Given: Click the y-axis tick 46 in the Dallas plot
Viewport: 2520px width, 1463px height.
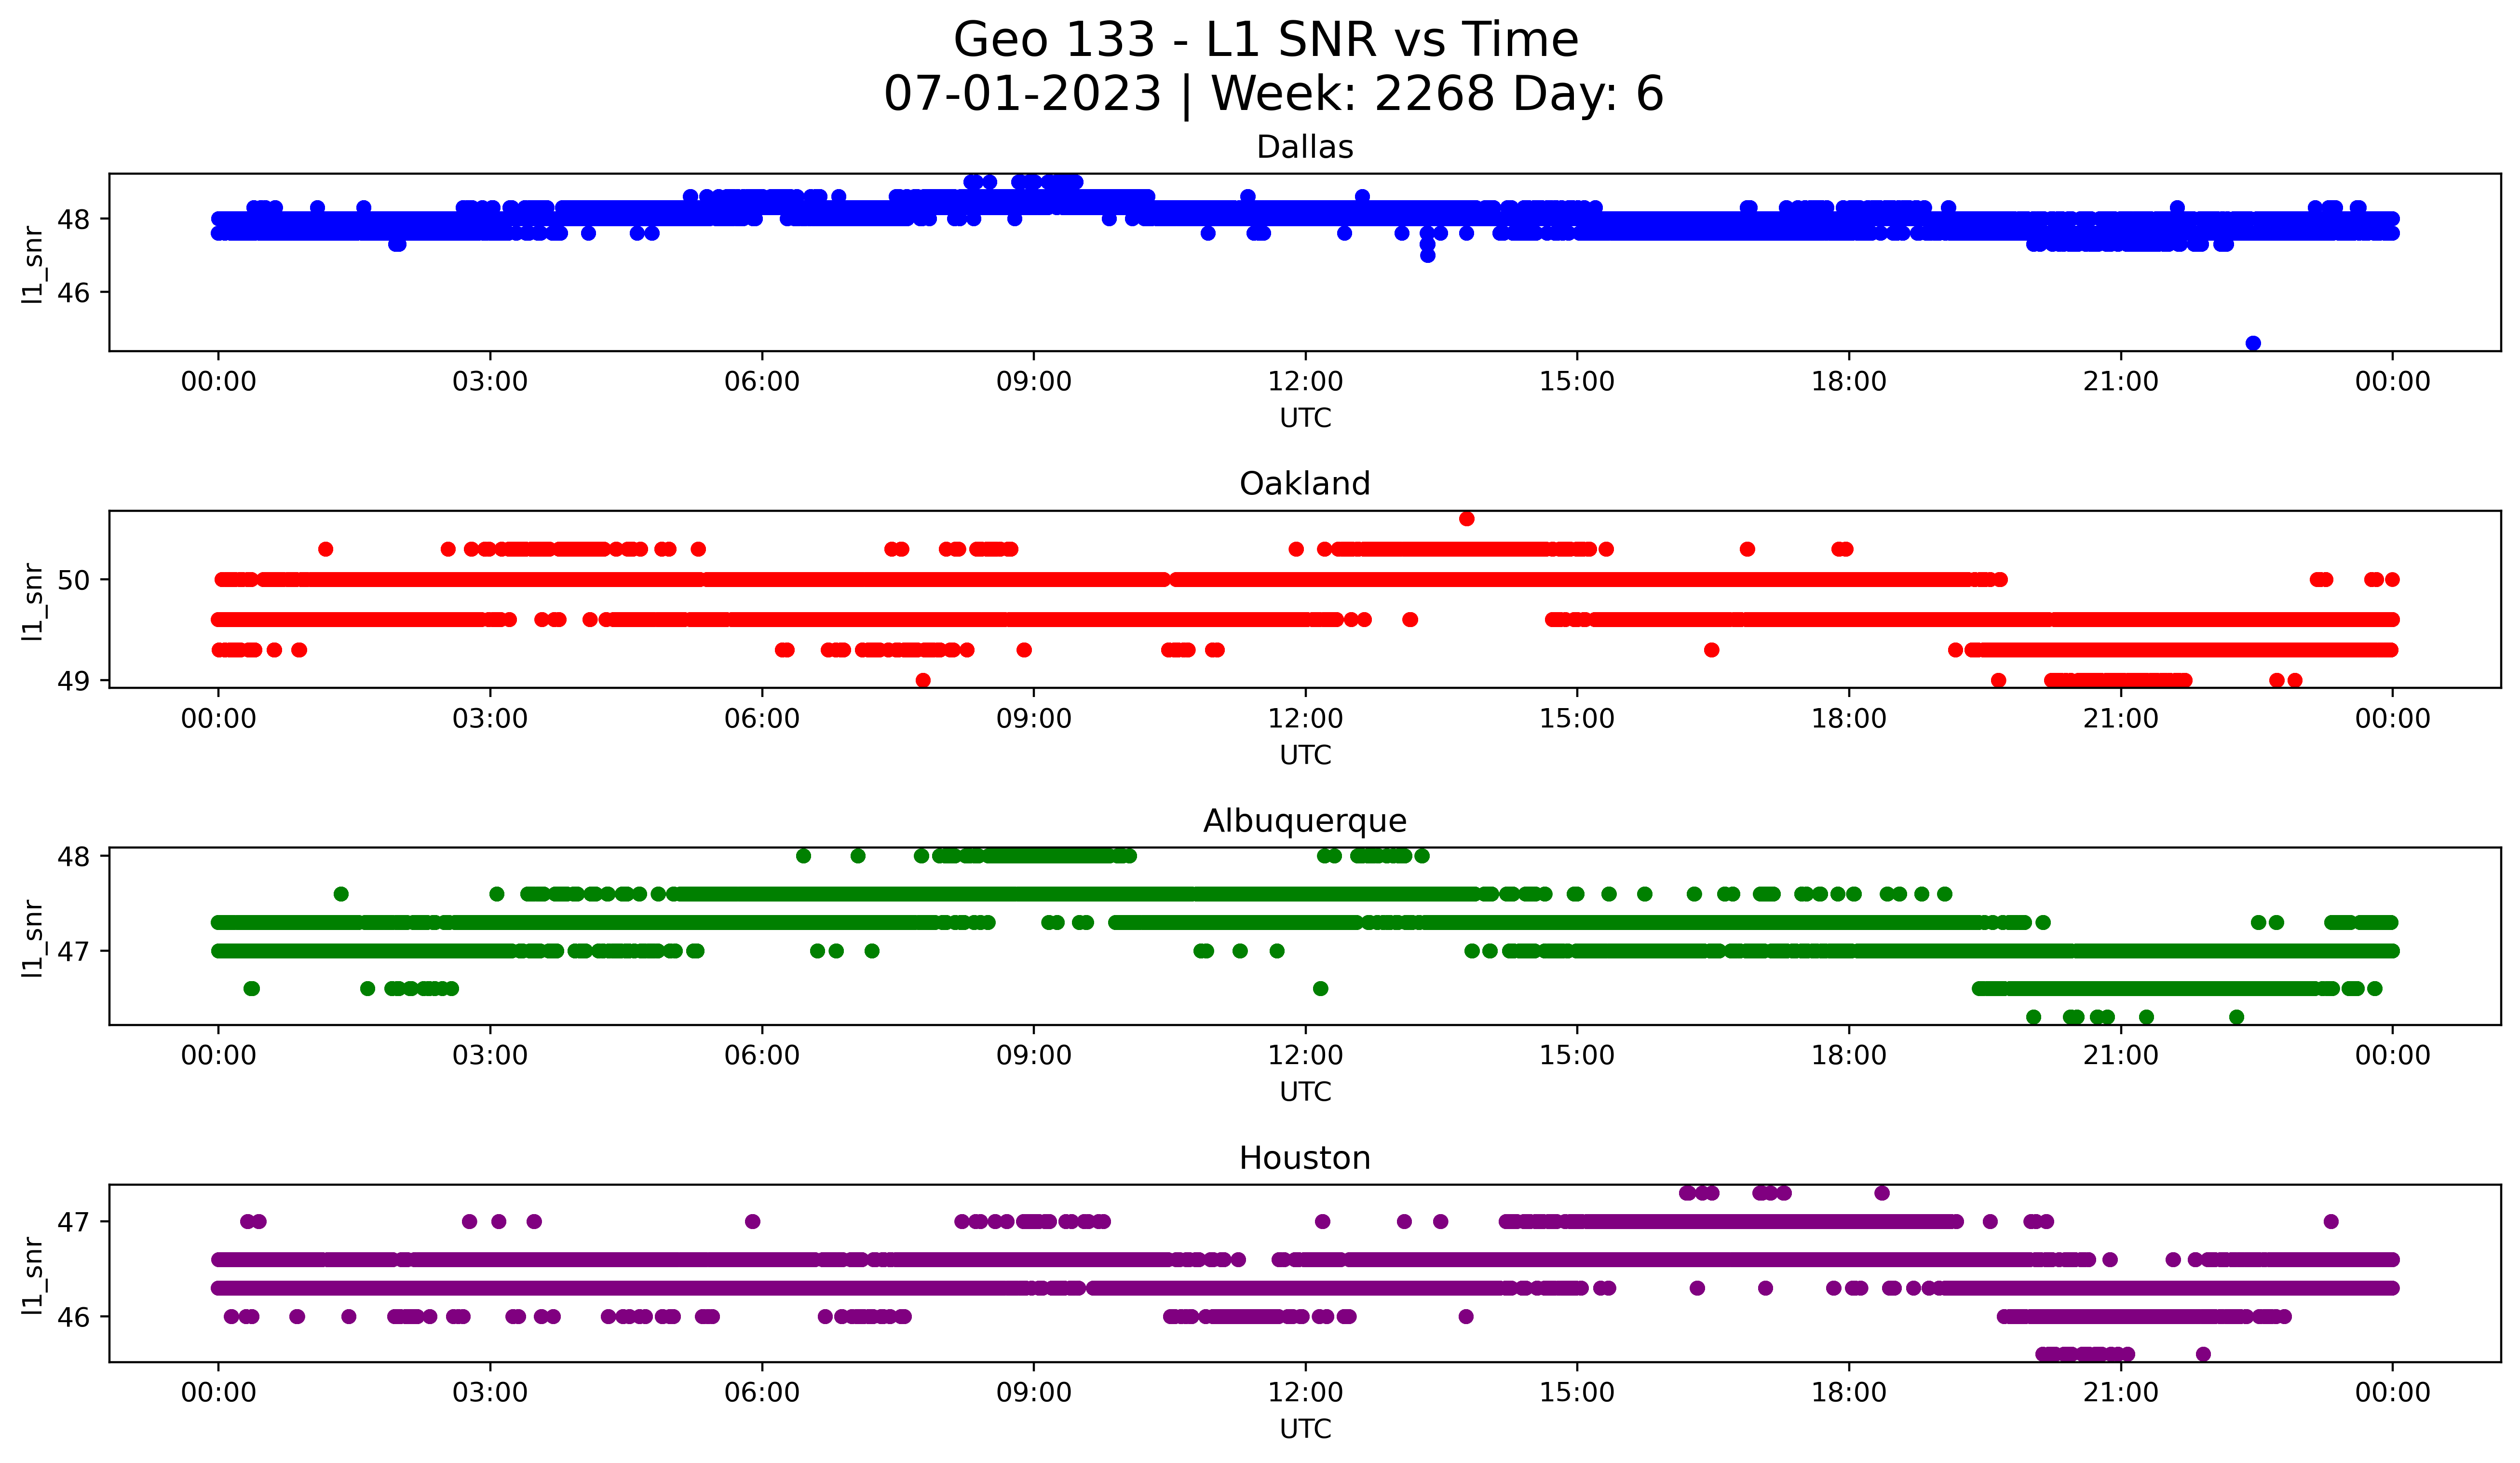Looking at the screenshot, I should point(73,293).
